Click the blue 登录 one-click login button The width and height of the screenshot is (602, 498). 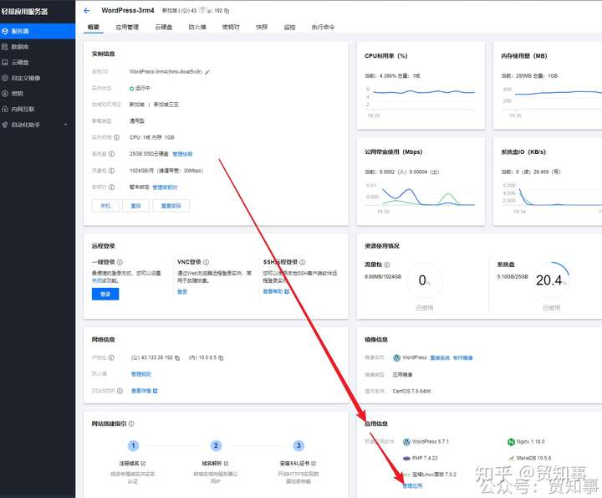coord(105,294)
